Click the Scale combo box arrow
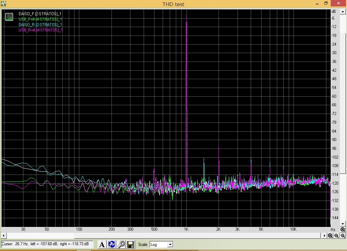This screenshot has width=347, height=251. pyautogui.click(x=170, y=245)
